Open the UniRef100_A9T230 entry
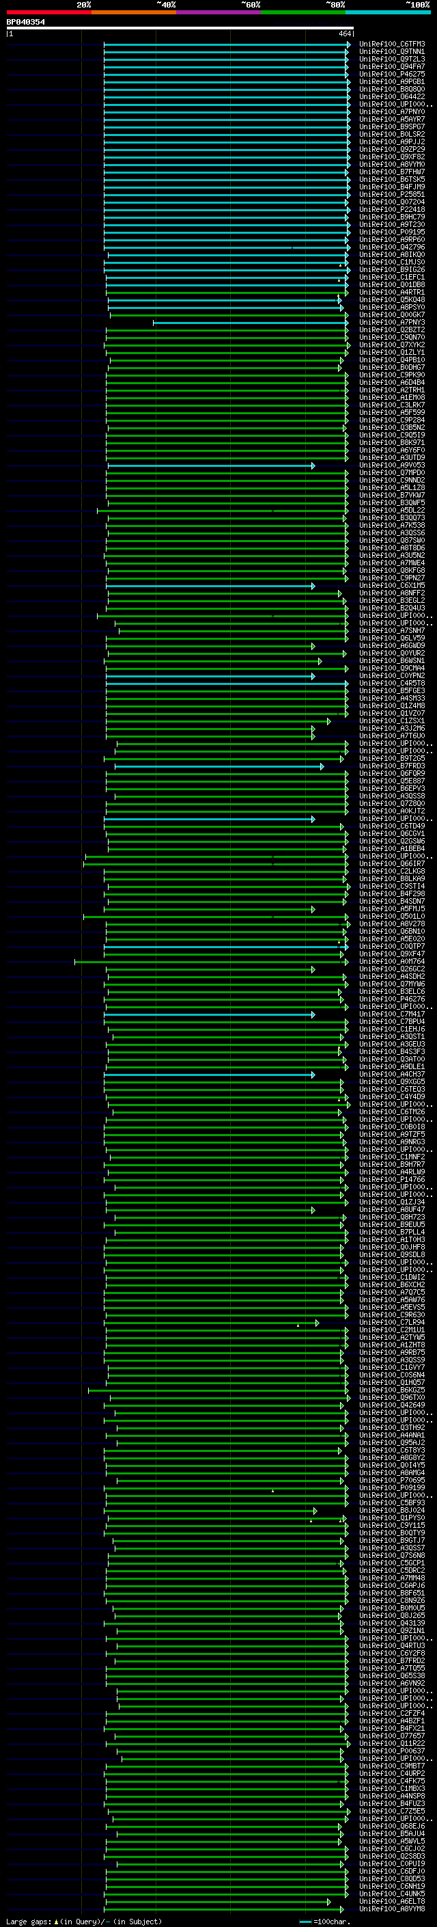The height and width of the screenshot is (1927, 437). [x=391, y=224]
